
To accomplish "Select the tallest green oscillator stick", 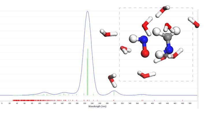I will click(x=88, y=72).
